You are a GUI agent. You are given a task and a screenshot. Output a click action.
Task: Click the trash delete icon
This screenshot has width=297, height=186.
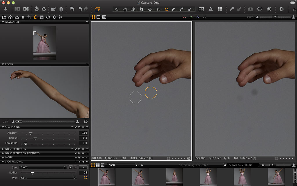coord(61,9)
